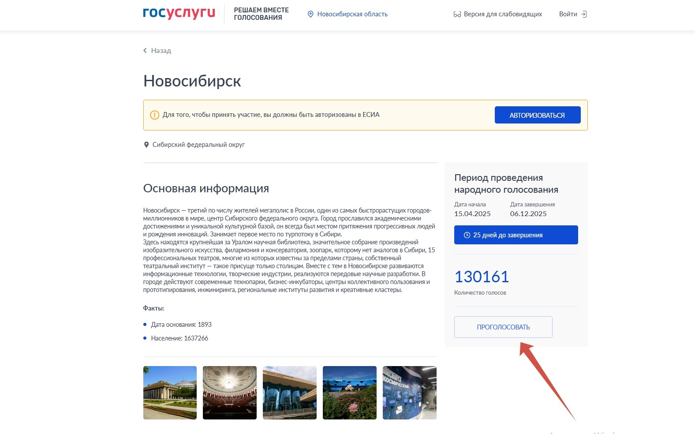Select the Новосибирская область region link
Image resolution: width=695 pixels, height=434 pixels.
(x=352, y=14)
